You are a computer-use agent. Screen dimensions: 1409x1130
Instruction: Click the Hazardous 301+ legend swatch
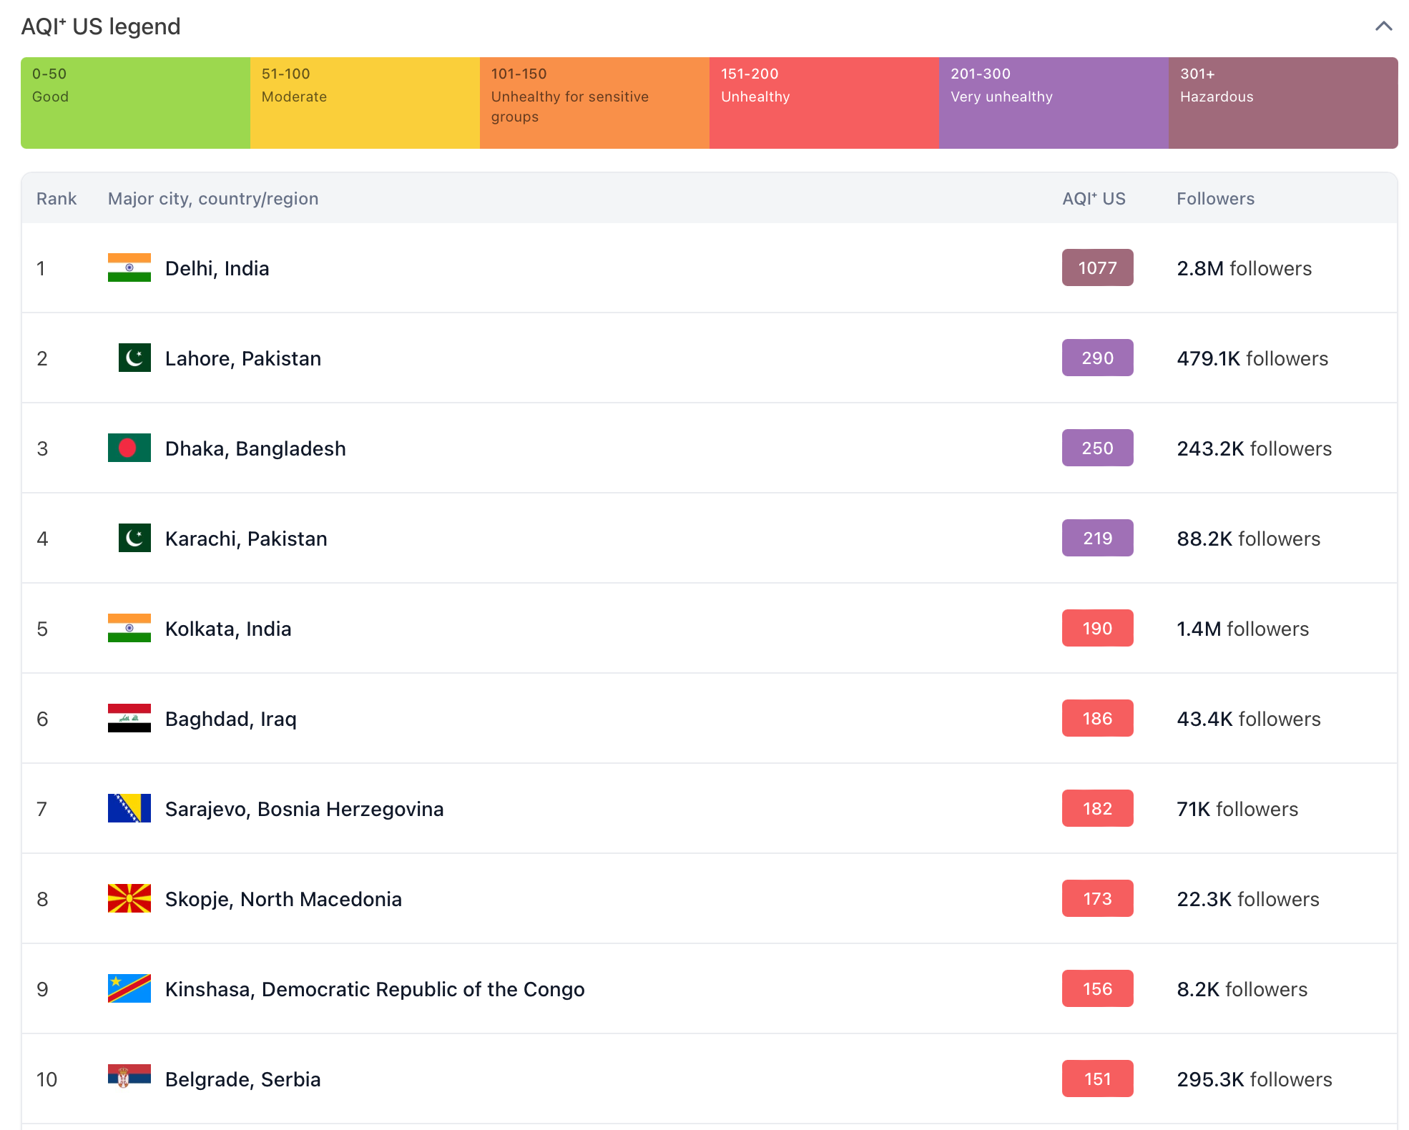(1282, 103)
